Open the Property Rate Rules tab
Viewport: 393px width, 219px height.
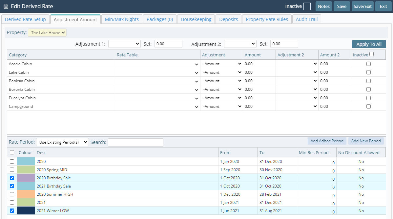click(x=267, y=19)
